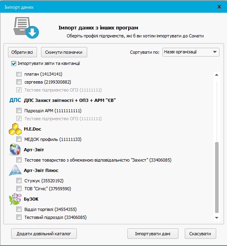This screenshot has height=246, width=227.
Task: Click the Арт-Звіт globe icon
Action: click(15, 150)
